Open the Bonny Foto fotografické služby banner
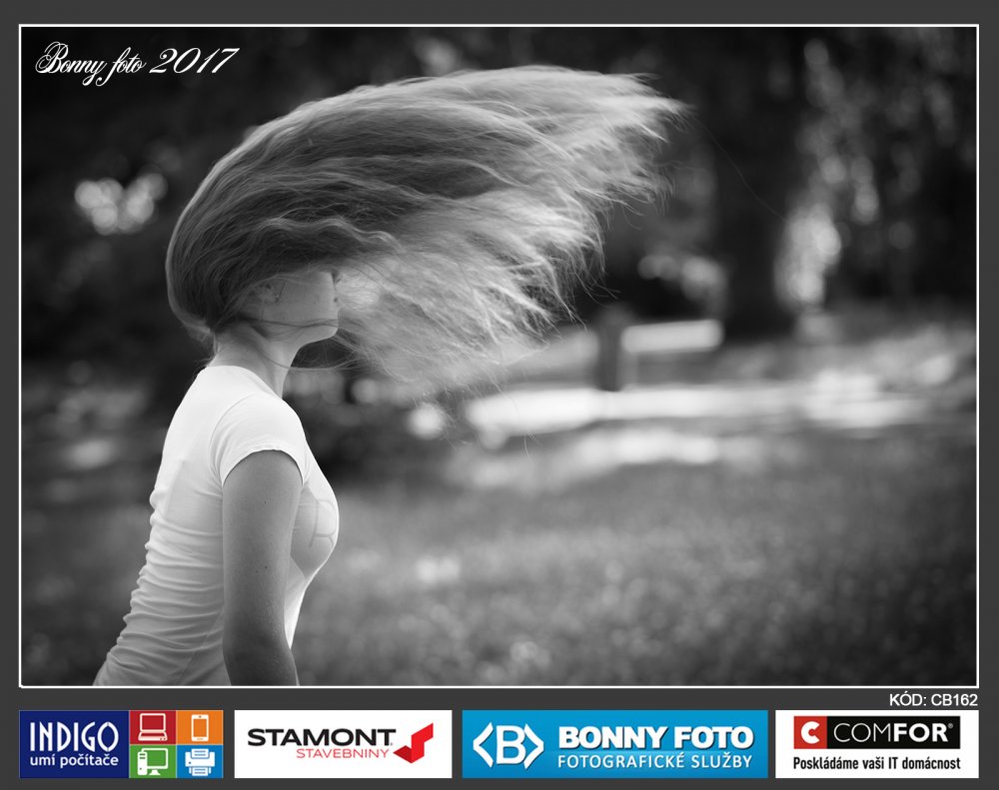 [614, 744]
